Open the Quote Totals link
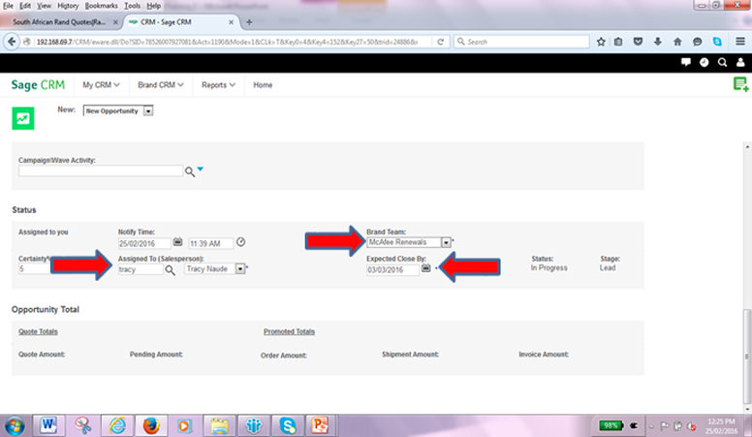This screenshot has width=752, height=437. point(38,331)
